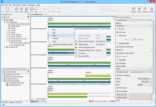
Task: Select Create Enzyme List tool
Action: click(15, 85)
